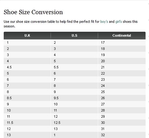Click Continental size 32 cell
Image resolution: width=149 pixels, height=138 pixels.
pyautogui.click(x=122, y=135)
